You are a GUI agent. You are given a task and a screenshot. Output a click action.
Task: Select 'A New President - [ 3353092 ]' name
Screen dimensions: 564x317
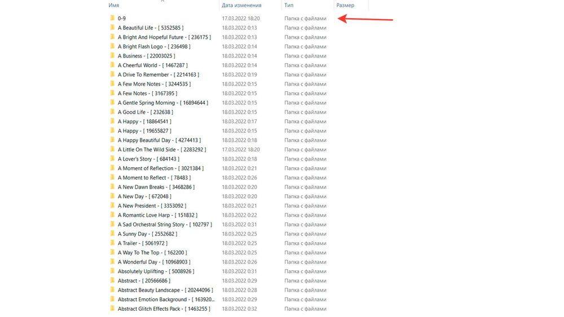click(152, 206)
